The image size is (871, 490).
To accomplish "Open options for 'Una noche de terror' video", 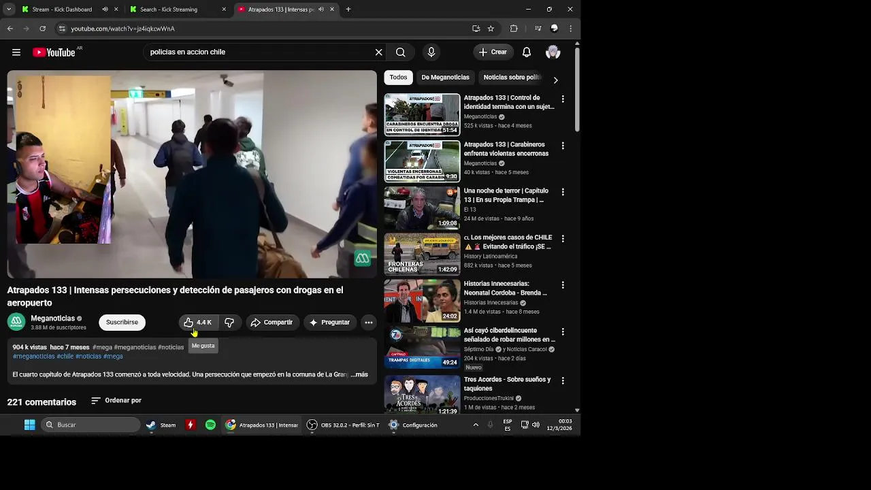I will coord(563,193).
